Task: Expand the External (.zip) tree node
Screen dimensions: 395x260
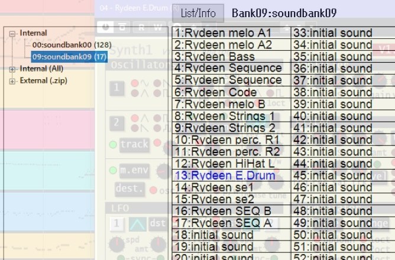Action: point(12,81)
